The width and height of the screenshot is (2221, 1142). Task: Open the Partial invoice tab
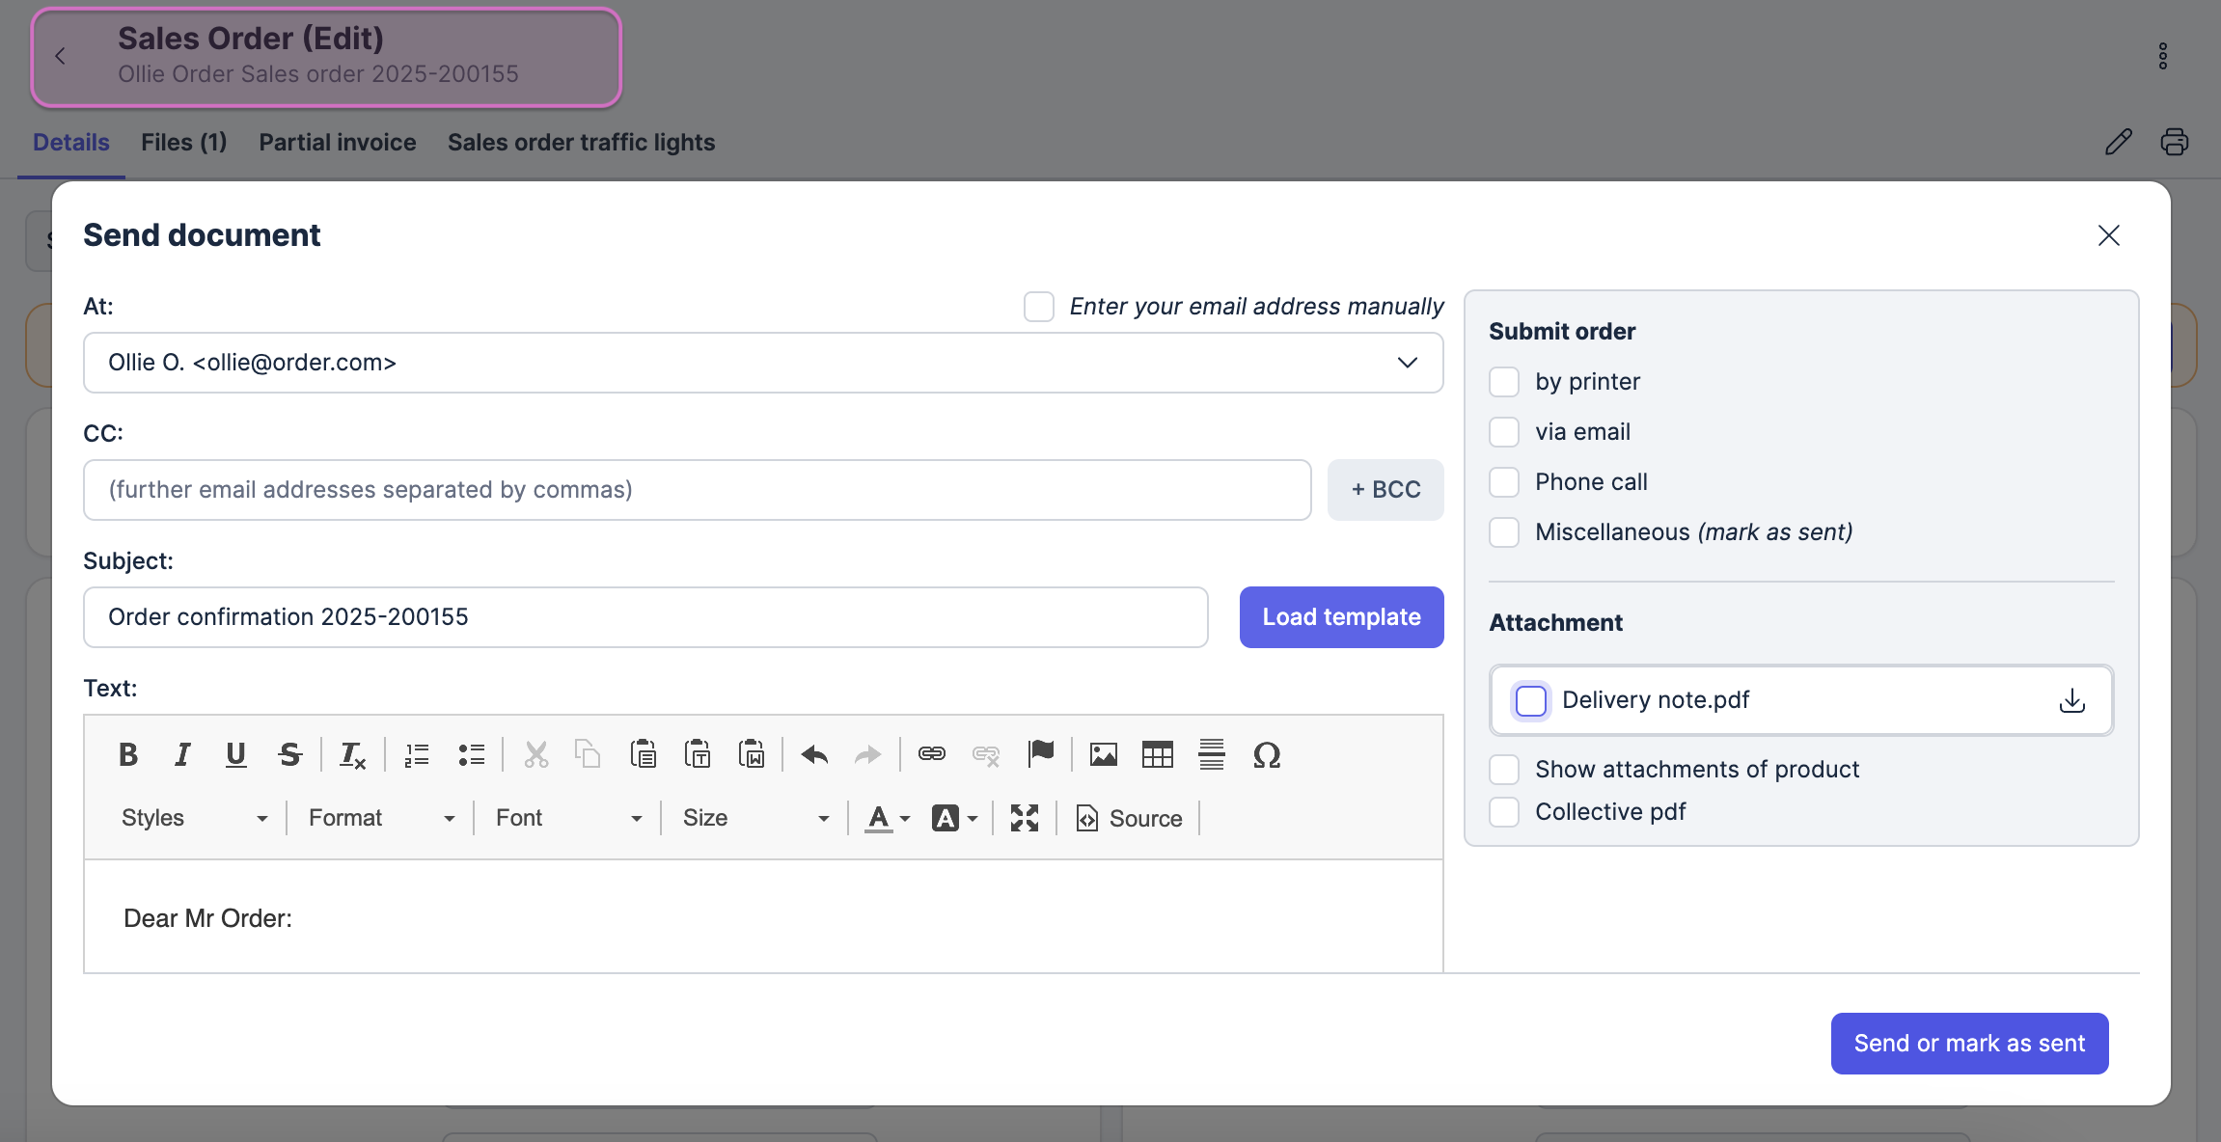tap(337, 143)
